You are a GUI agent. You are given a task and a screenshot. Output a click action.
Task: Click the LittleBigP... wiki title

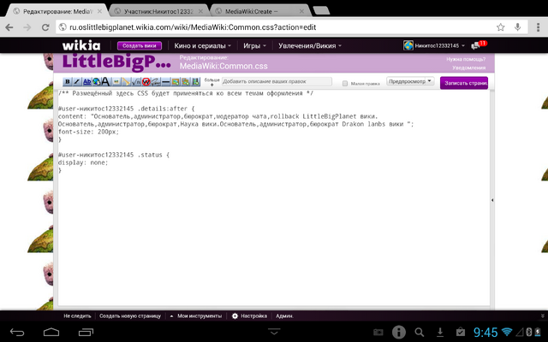116,62
